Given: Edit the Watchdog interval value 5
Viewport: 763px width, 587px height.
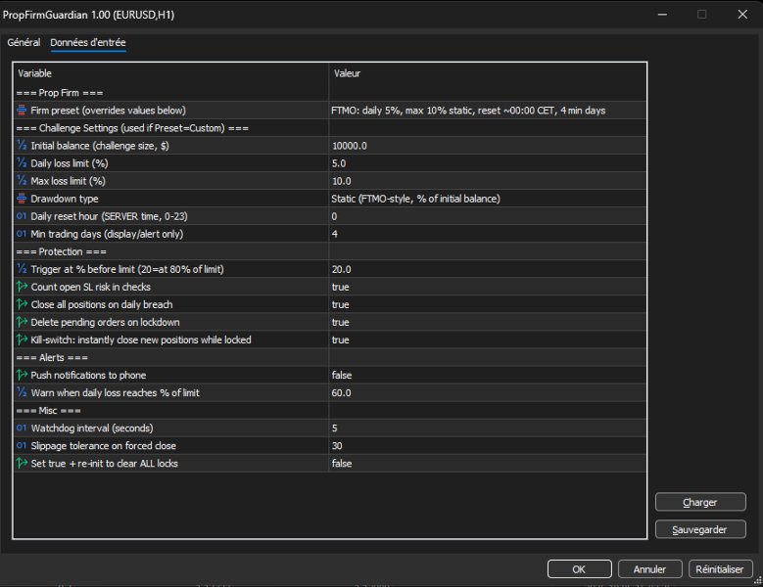Looking at the screenshot, I should click(488, 428).
